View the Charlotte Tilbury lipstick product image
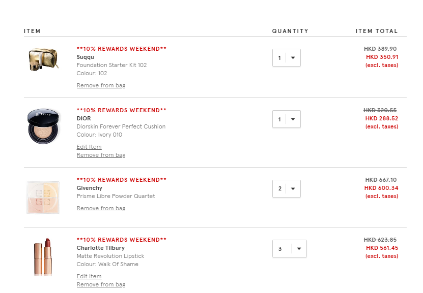 click(x=43, y=256)
